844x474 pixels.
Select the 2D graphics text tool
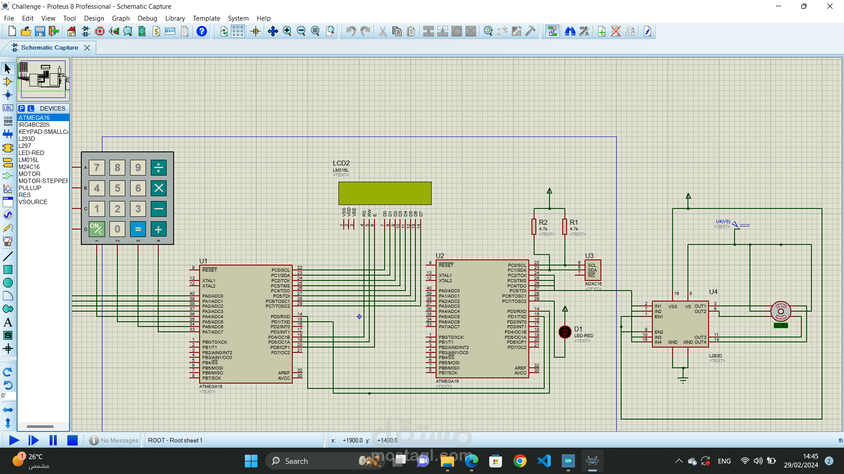tap(7, 323)
